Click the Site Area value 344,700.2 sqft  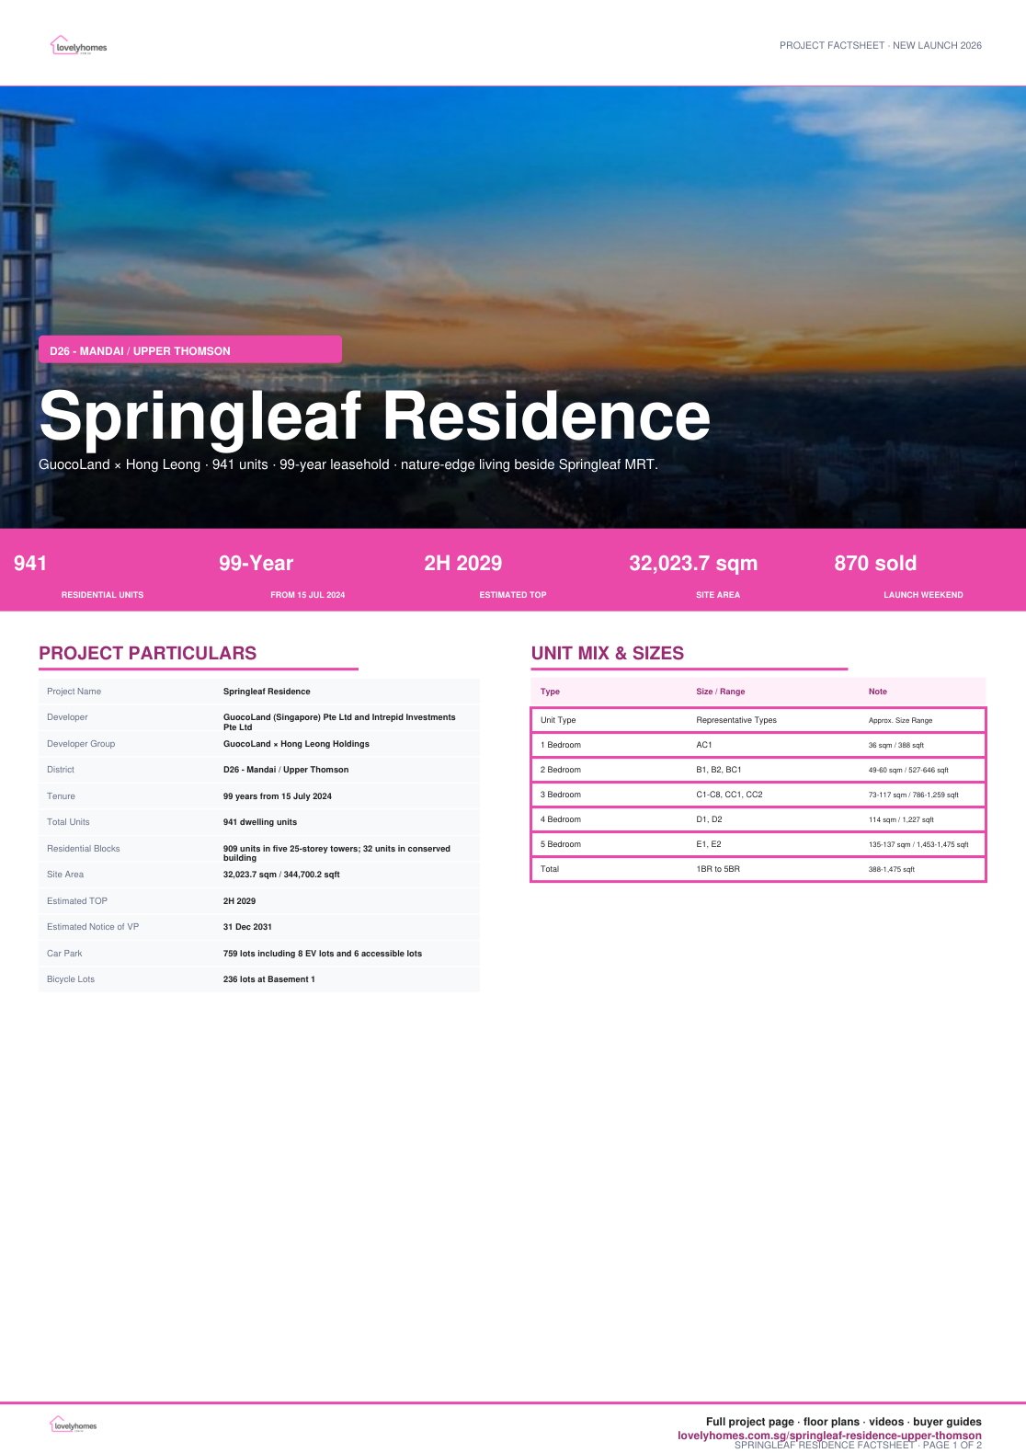pyautogui.click(x=281, y=875)
